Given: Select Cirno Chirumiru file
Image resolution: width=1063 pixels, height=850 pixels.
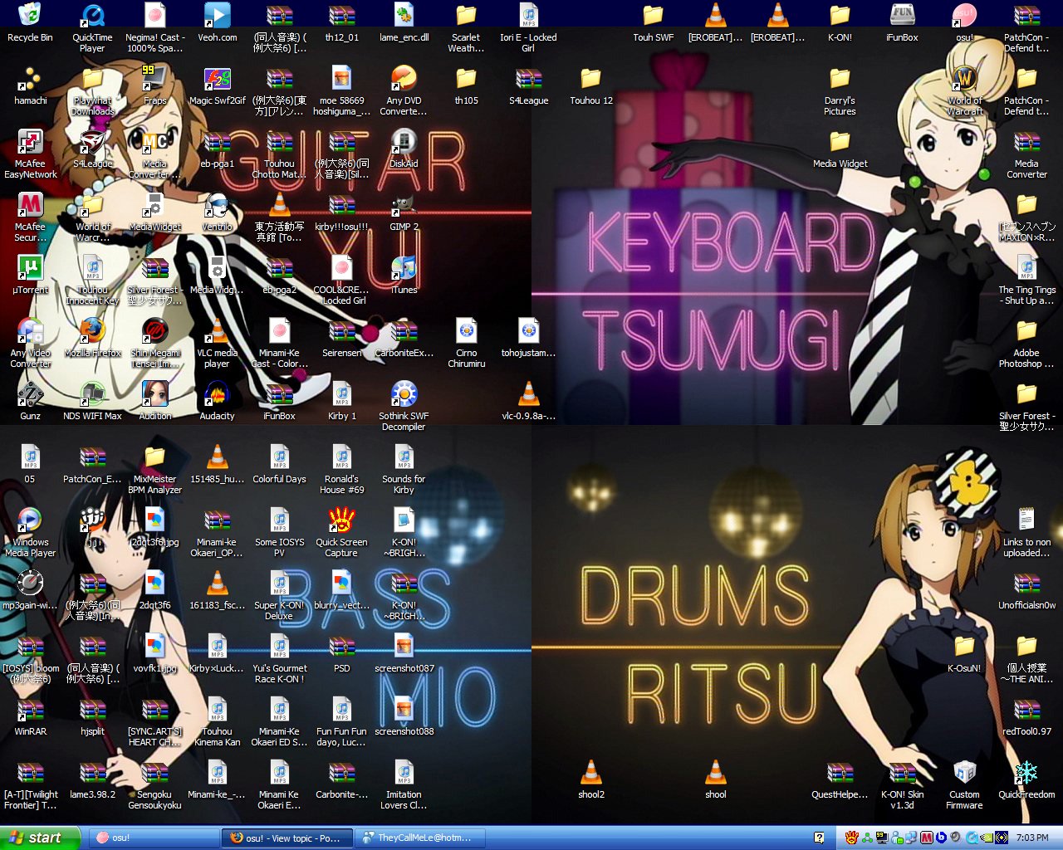Looking at the screenshot, I should pos(466,344).
